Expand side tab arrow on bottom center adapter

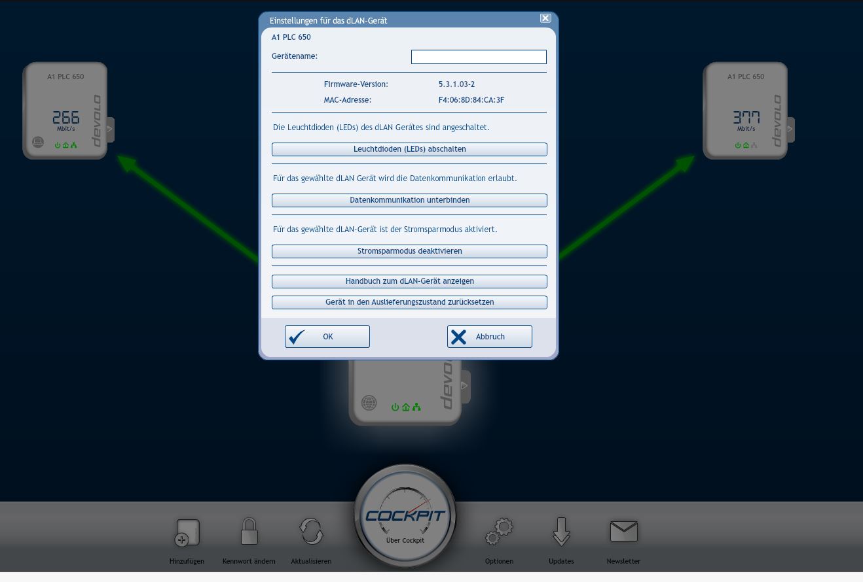(465, 386)
